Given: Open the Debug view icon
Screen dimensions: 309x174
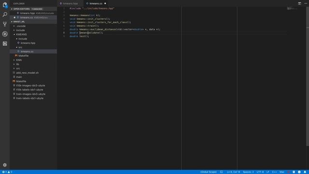Looking at the screenshot, I should point(5,34).
